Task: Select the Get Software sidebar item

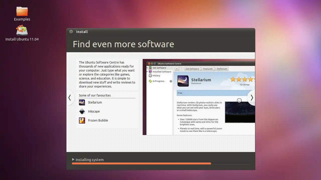Action: pos(159,68)
